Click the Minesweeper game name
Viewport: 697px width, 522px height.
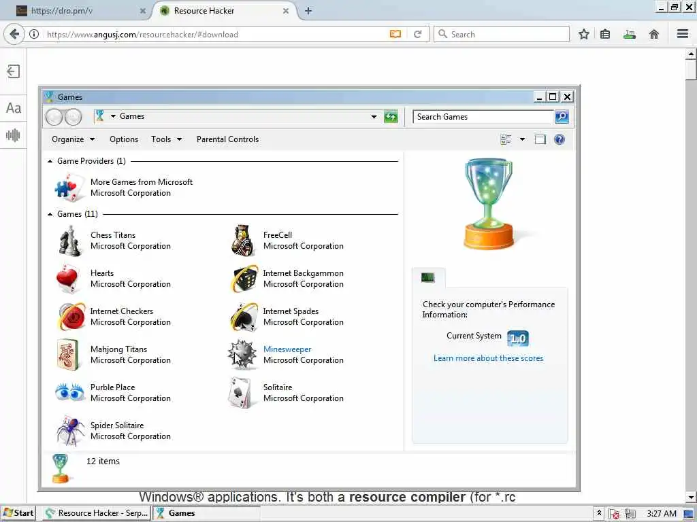(287, 349)
